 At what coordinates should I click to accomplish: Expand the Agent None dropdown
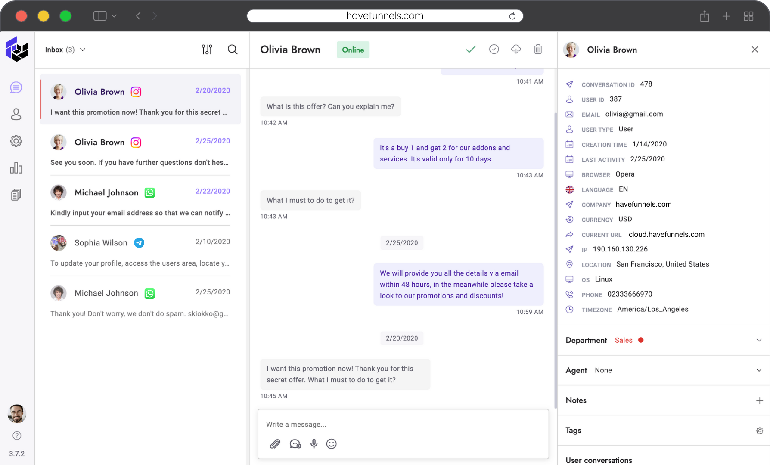tap(759, 370)
